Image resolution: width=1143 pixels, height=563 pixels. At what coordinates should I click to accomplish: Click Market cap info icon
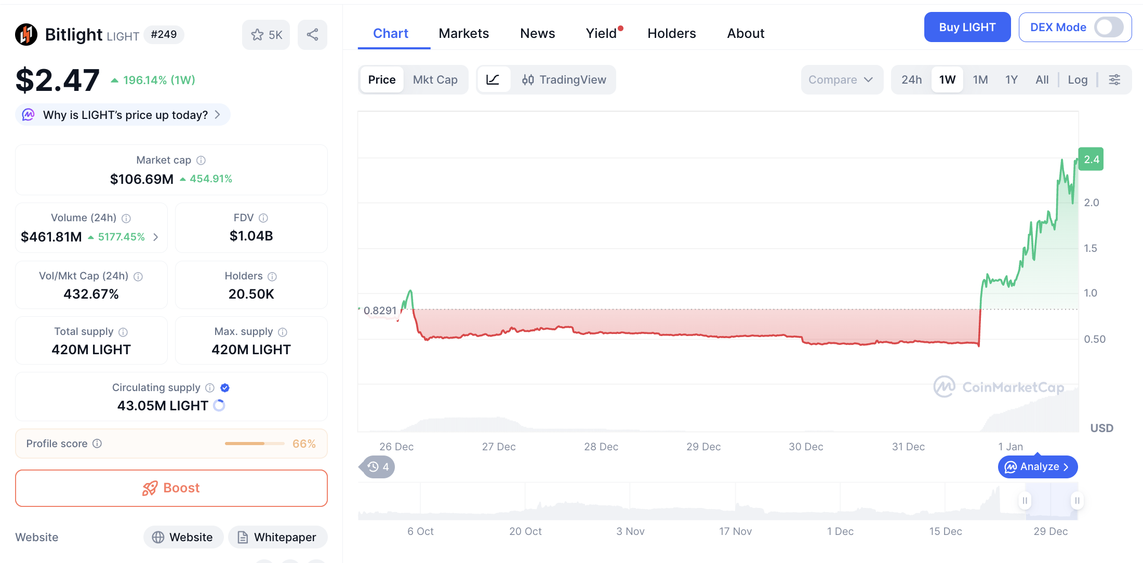click(201, 160)
